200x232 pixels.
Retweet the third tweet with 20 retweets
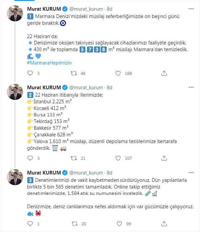point(75,224)
